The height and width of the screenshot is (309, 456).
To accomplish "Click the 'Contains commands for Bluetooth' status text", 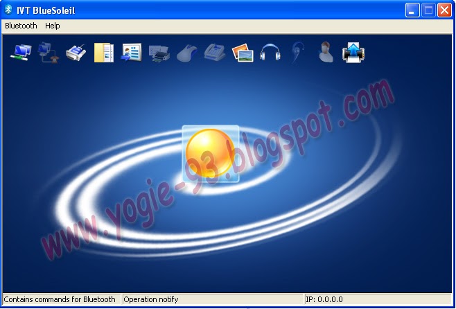I will point(60,299).
